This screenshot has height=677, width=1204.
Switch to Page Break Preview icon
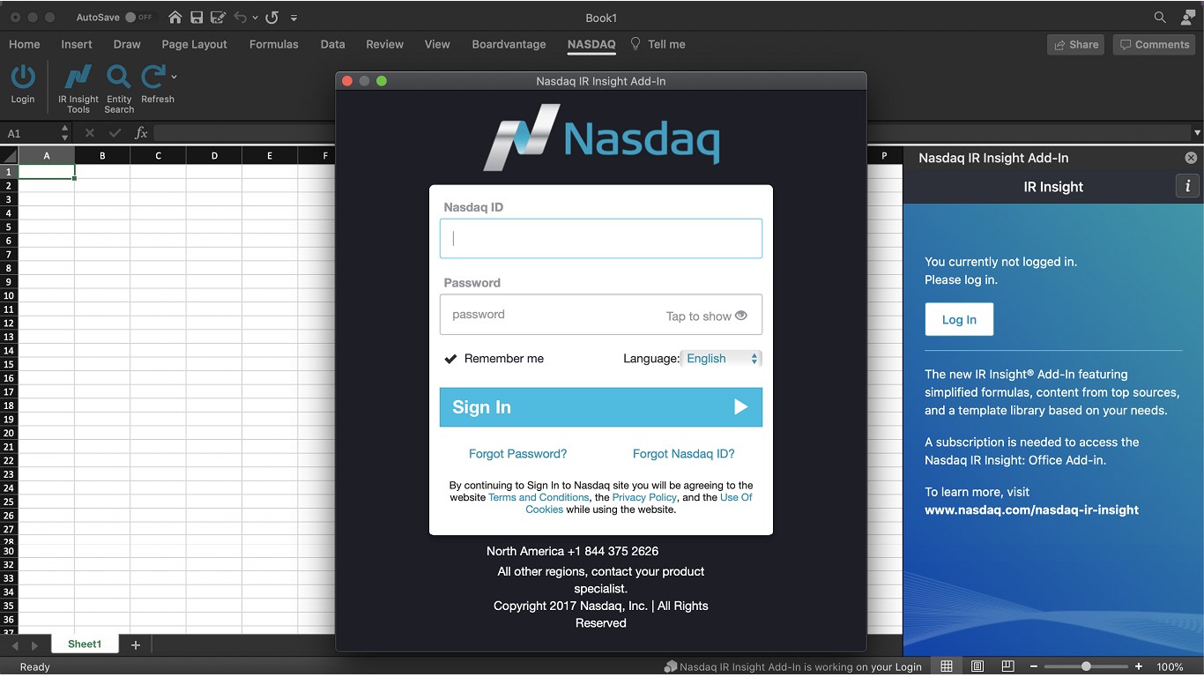pyautogui.click(x=1007, y=666)
